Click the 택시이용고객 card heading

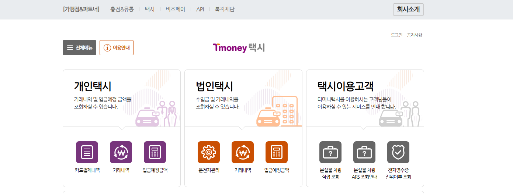pos(346,86)
